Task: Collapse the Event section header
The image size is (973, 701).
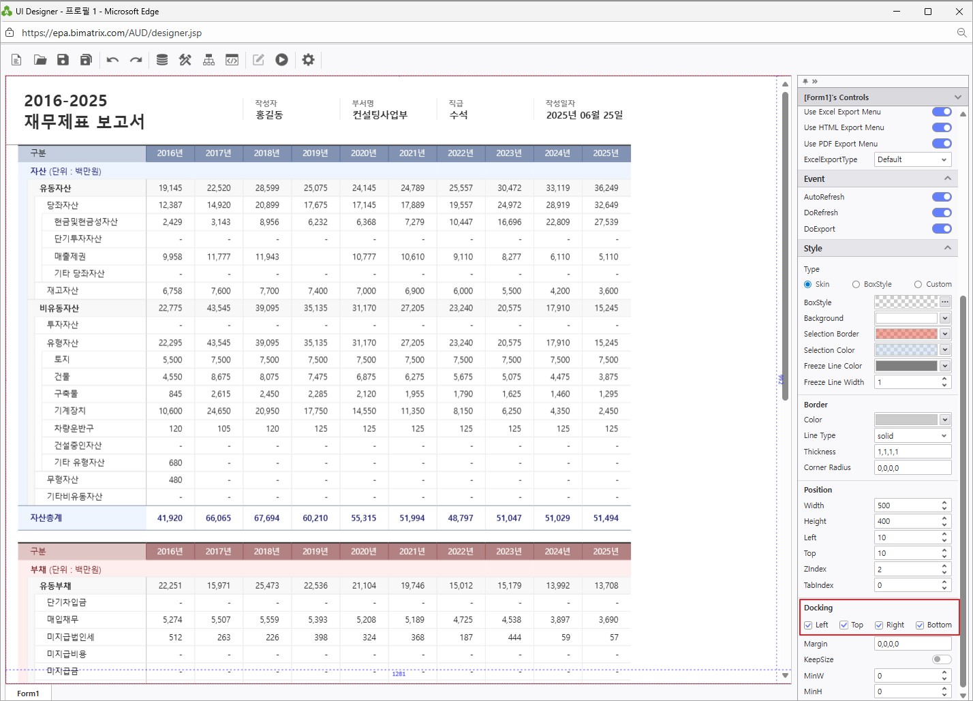Action: 947,178
